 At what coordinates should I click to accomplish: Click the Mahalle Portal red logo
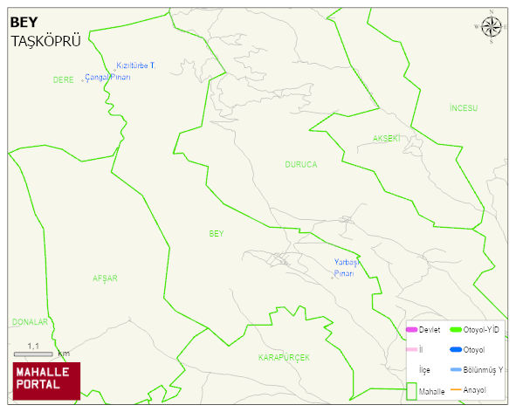pos(46,381)
